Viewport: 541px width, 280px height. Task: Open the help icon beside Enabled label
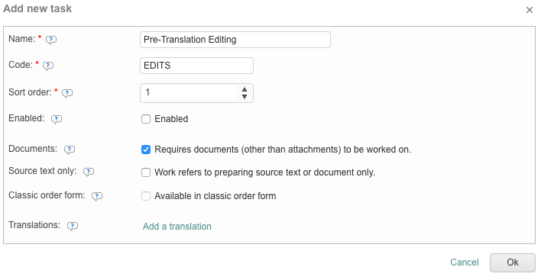pyautogui.click(x=57, y=119)
